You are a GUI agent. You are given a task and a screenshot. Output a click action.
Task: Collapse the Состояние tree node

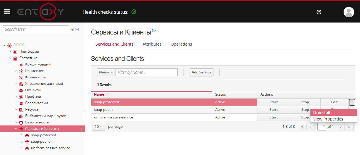(x=10, y=58)
